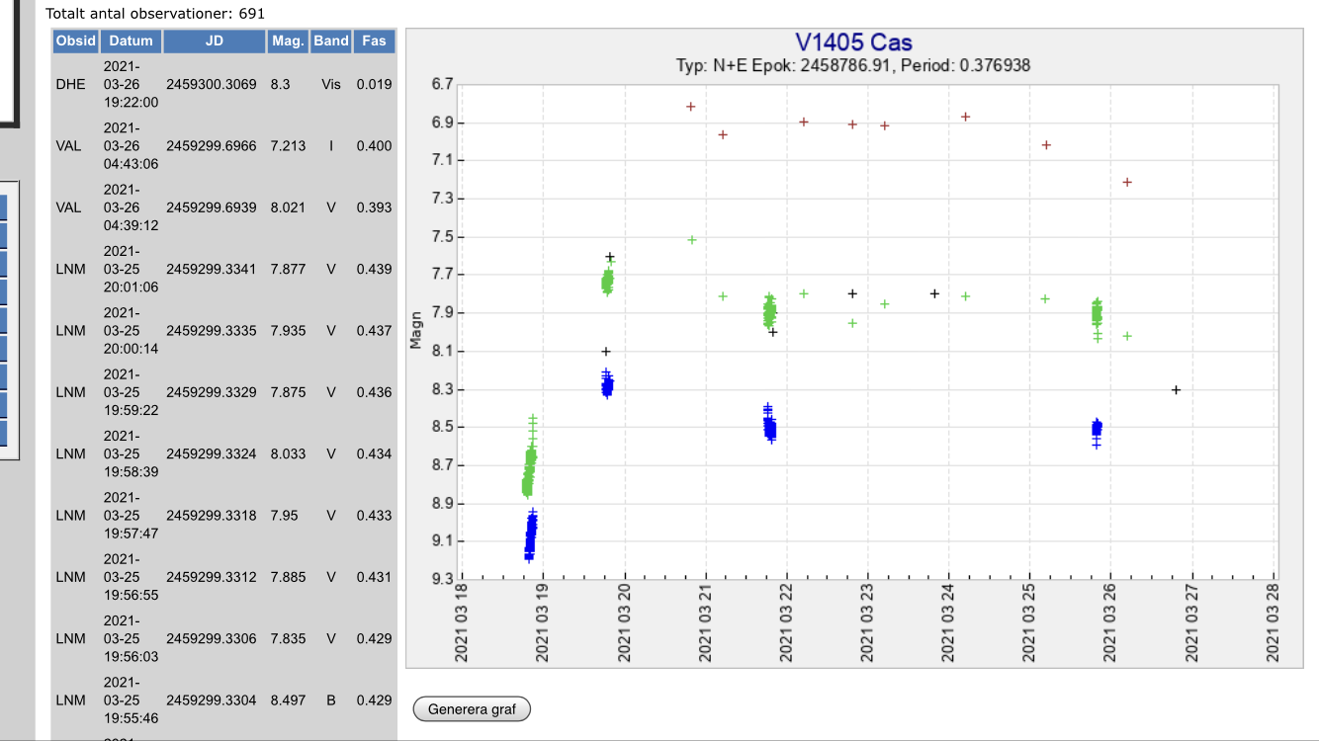Click the Datum column header
1319x741 pixels.
point(131,41)
